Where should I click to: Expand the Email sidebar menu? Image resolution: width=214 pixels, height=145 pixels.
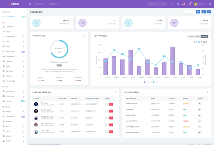[x=13, y=47]
